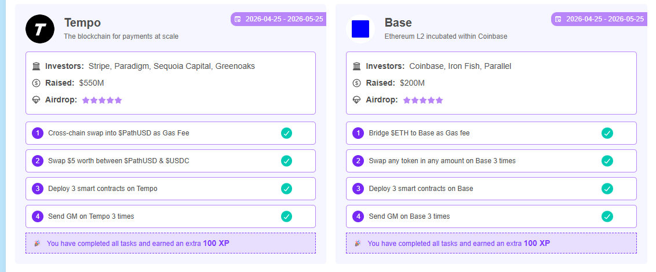Open the Swap any token on Base 3 times task
656x272 pixels.
coord(491,161)
